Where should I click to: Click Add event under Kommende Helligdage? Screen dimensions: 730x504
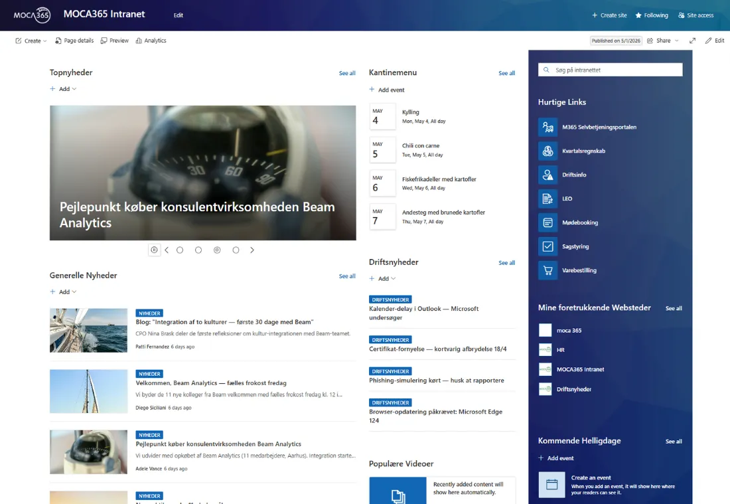(x=556, y=458)
